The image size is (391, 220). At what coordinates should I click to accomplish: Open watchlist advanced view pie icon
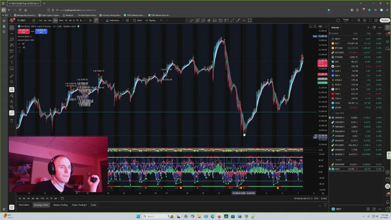click(x=374, y=28)
